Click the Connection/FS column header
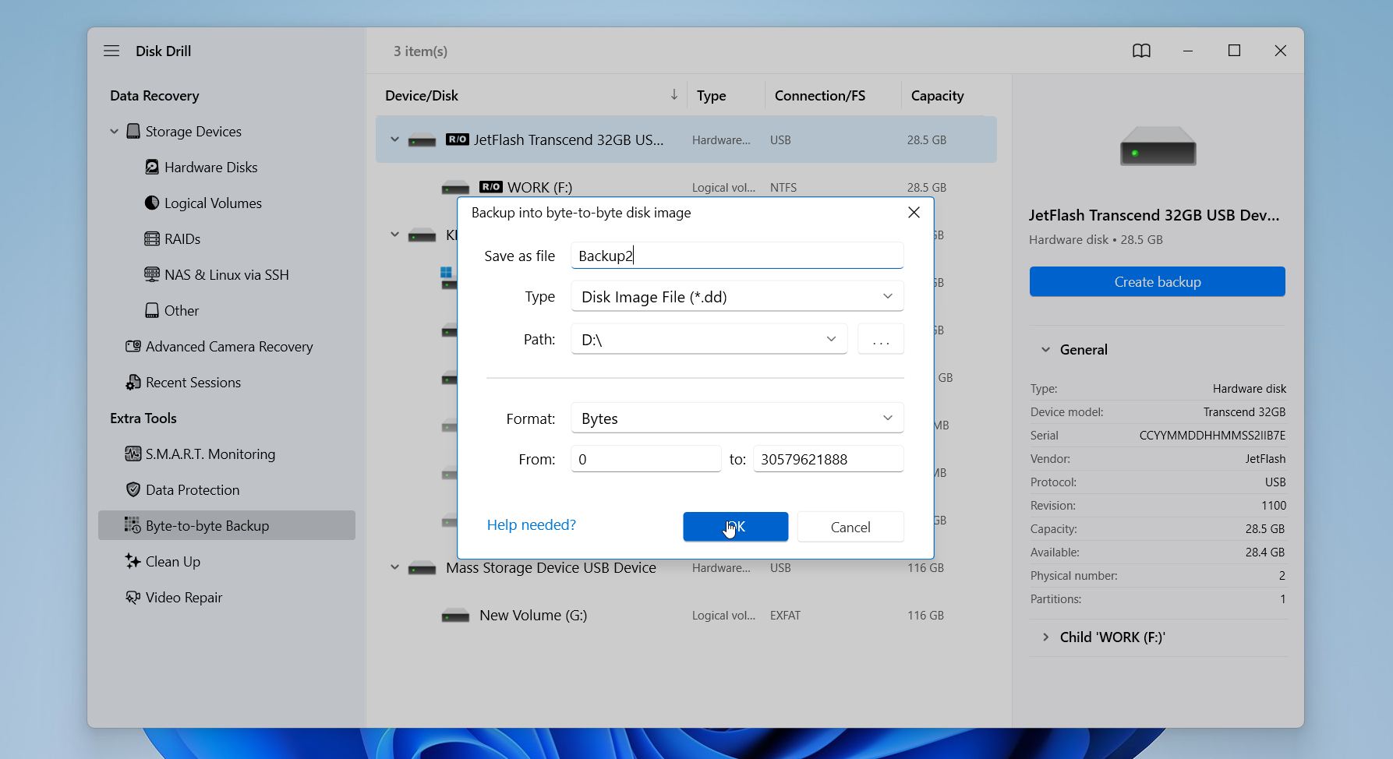The height and width of the screenshot is (759, 1393). [x=819, y=95]
